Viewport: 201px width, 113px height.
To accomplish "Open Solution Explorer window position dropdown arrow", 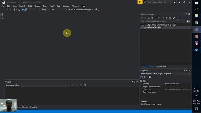I will point(184,14).
